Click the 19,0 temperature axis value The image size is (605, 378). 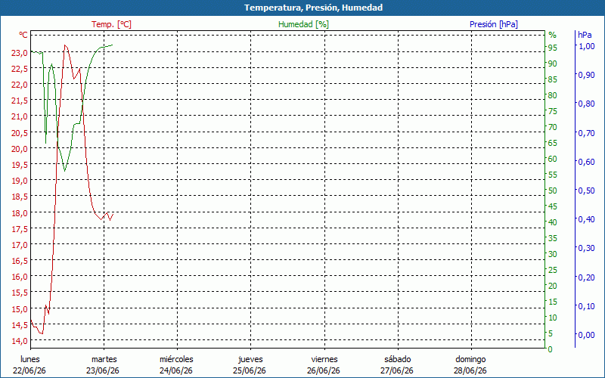pyautogui.click(x=20, y=181)
